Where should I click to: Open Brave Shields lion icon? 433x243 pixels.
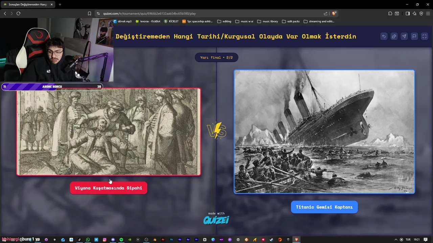[334, 13]
